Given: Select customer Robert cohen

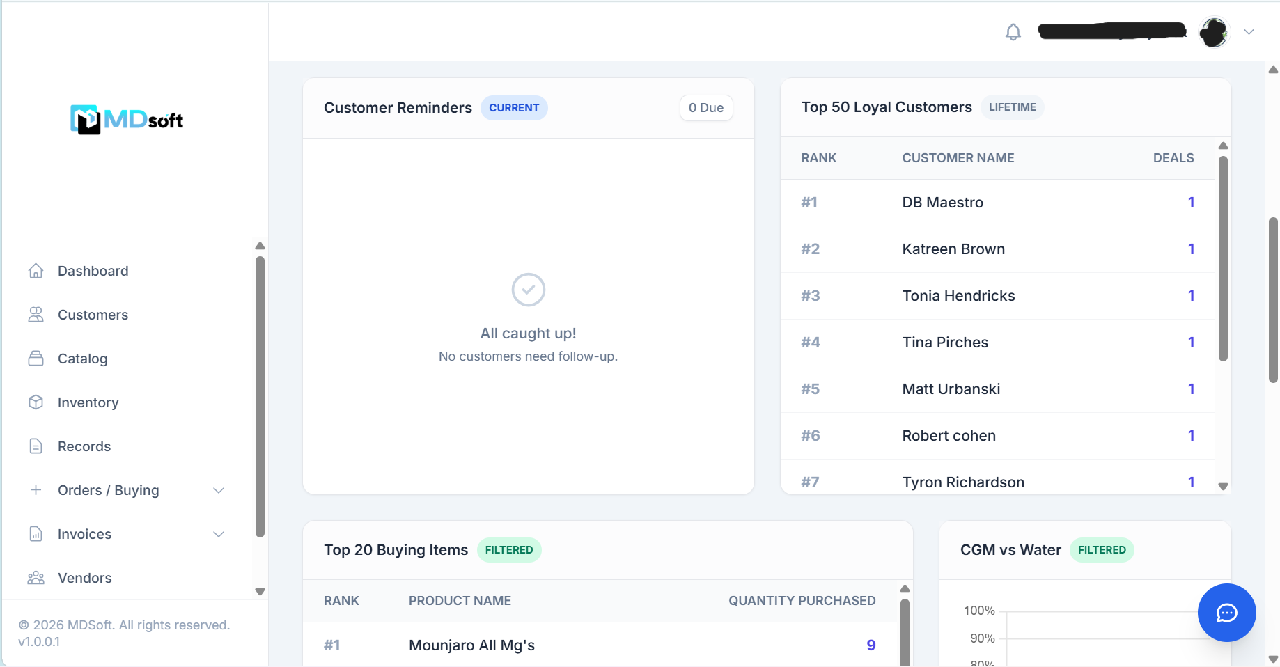Looking at the screenshot, I should [949, 436].
